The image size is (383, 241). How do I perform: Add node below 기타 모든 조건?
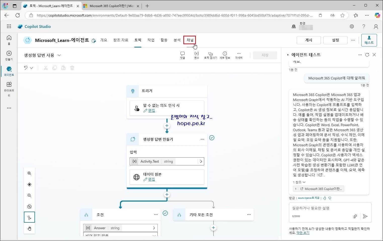[213, 228]
